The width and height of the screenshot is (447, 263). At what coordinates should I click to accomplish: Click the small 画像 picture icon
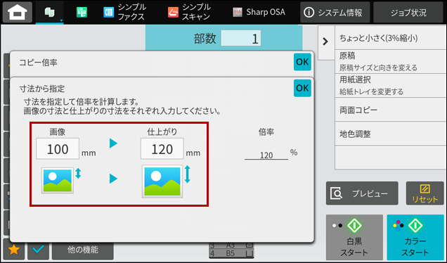[58, 181]
